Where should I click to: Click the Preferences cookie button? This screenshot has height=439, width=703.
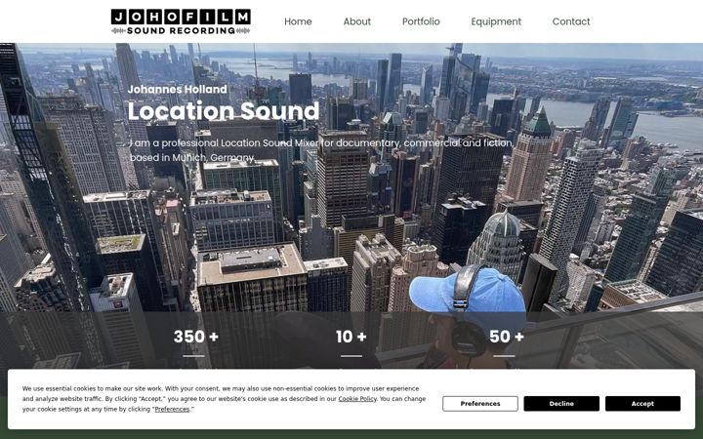[480, 404]
